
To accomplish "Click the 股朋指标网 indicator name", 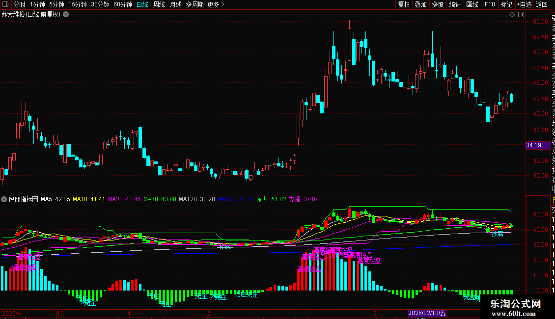I will (x=24, y=199).
